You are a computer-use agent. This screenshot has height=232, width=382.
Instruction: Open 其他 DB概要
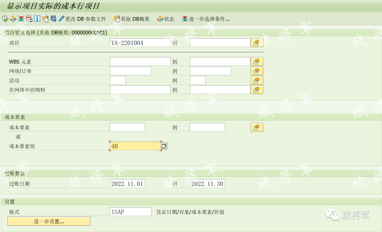(132, 19)
